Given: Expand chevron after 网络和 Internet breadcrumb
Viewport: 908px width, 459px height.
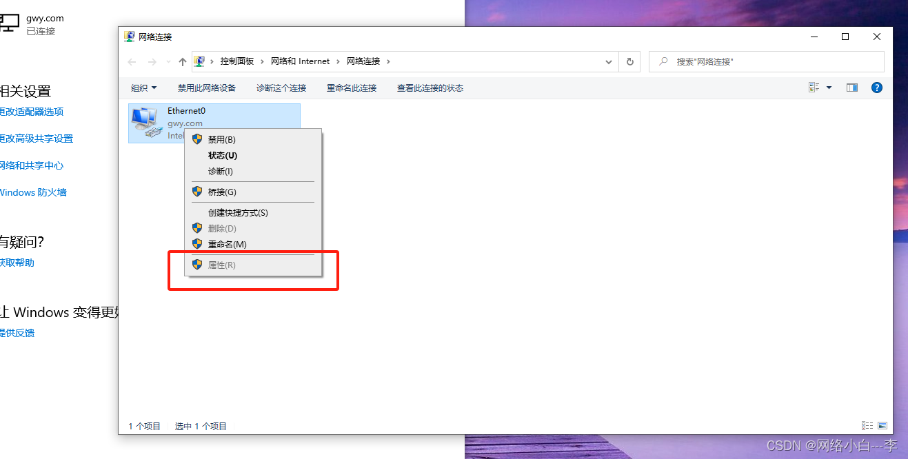Looking at the screenshot, I should click(x=339, y=61).
